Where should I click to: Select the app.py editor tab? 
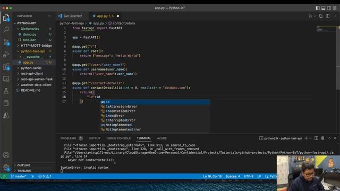106,16
